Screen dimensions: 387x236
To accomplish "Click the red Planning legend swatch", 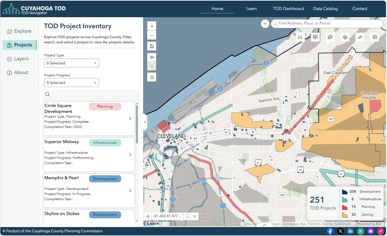I will pyautogui.click(x=345, y=207).
